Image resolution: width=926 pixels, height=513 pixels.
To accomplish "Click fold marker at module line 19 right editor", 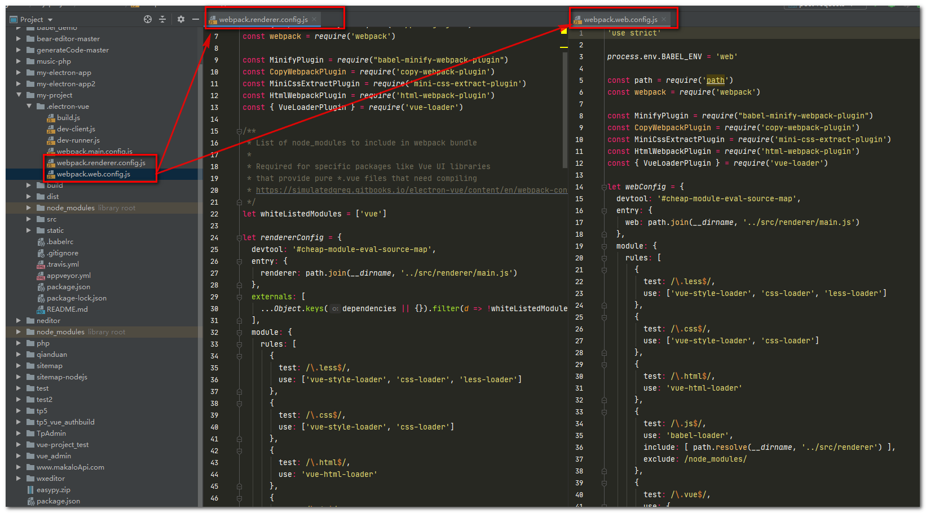I will pyautogui.click(x=604, y=246).
